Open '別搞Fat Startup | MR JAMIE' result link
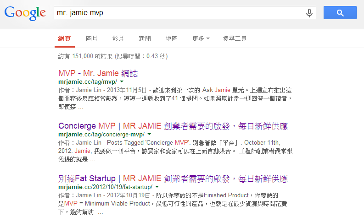Viewport: 364px width, 222px height. 173,179
